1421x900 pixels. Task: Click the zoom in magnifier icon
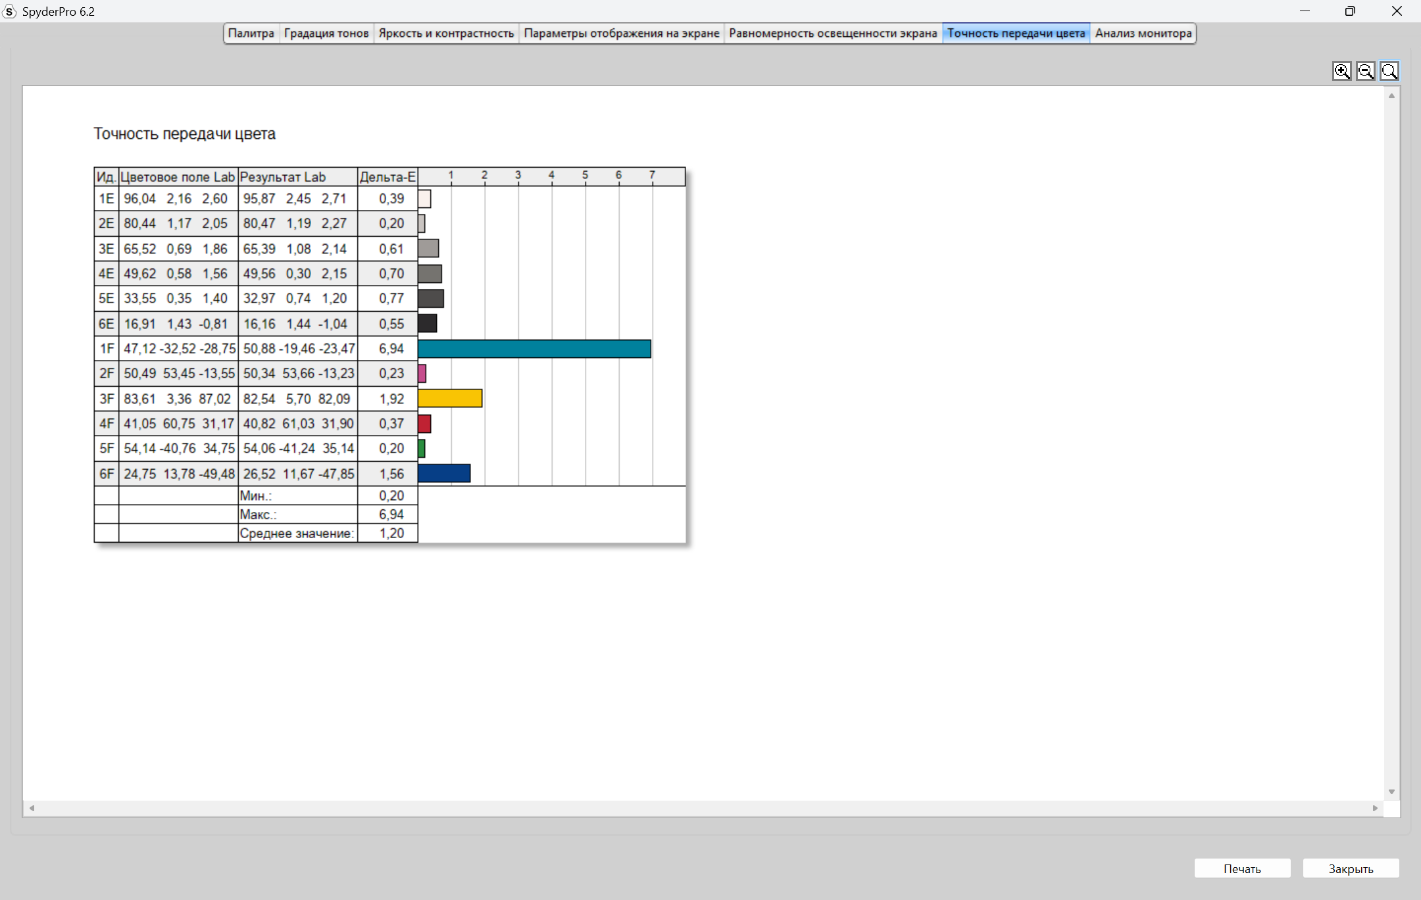coord(1341,71)
